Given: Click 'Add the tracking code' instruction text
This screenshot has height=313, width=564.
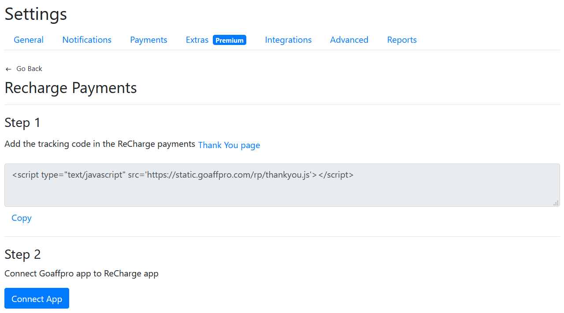Looking at the screenshot, I should point(100,144).
